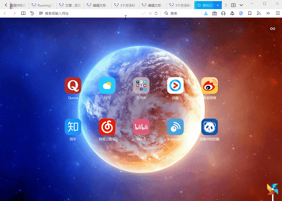The width and height of the screenshot is (282, 201).
Task: Open the 23°C weather tile
Action: [x=107, y=85]
